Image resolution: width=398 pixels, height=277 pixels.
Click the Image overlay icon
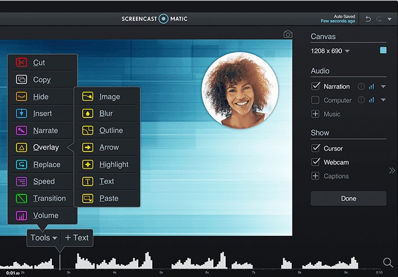click(x=88, y=97)
